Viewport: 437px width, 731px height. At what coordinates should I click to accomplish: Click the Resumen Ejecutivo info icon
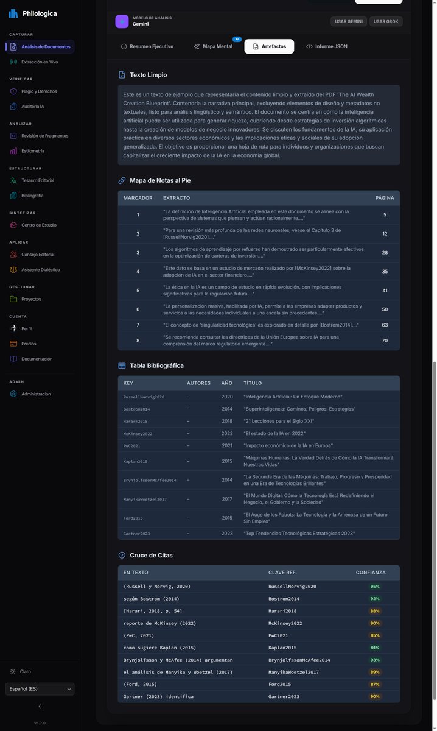[124, 46]
